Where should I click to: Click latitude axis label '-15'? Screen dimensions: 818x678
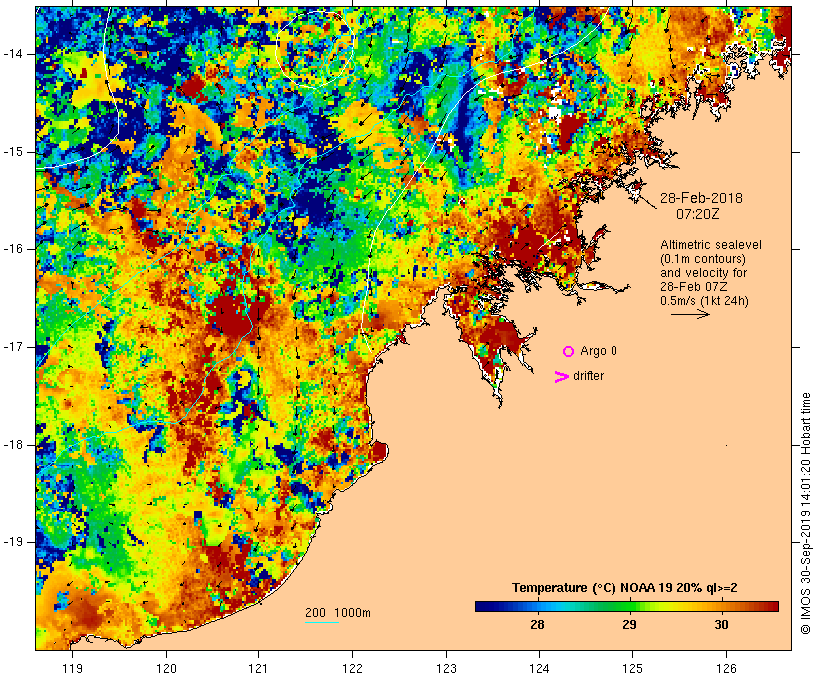(x=12, y=152)
